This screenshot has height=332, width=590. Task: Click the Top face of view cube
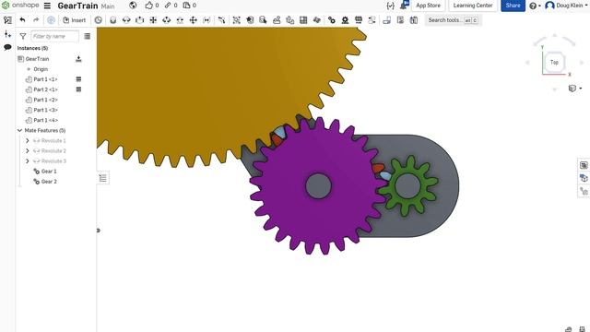(554, 62)
